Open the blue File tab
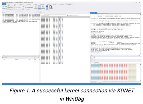The image size is (143, 104). [4, 4]
